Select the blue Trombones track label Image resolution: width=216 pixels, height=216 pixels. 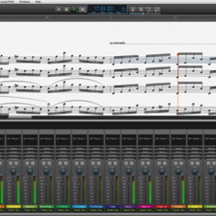[x=96, y=206]
